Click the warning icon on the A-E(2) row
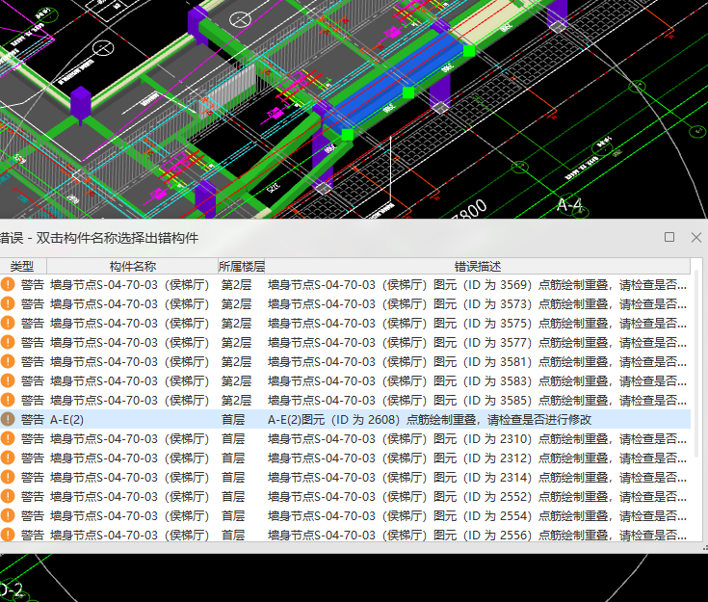The height and width of the screenshot is (602, 708). pyautogui.click(x=8, y=420)
